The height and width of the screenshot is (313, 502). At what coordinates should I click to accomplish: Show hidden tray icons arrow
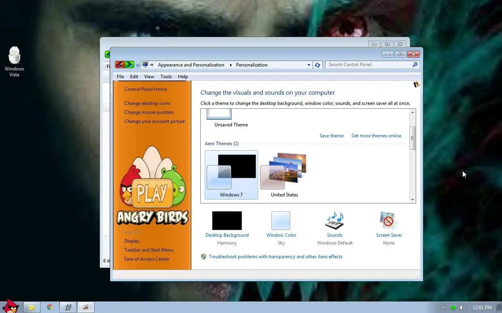pyautogui.click(x=443, y=308)
